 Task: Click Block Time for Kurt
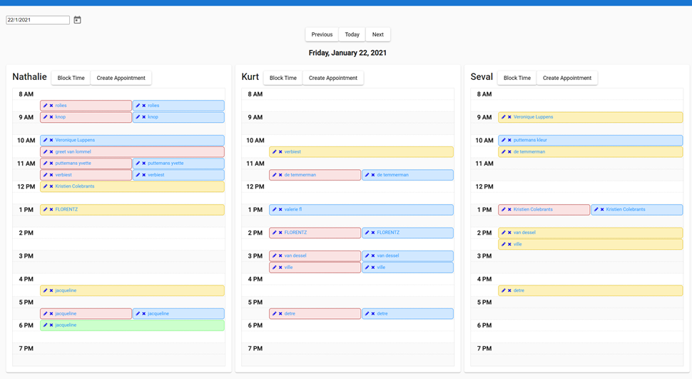tap(283, 78)
